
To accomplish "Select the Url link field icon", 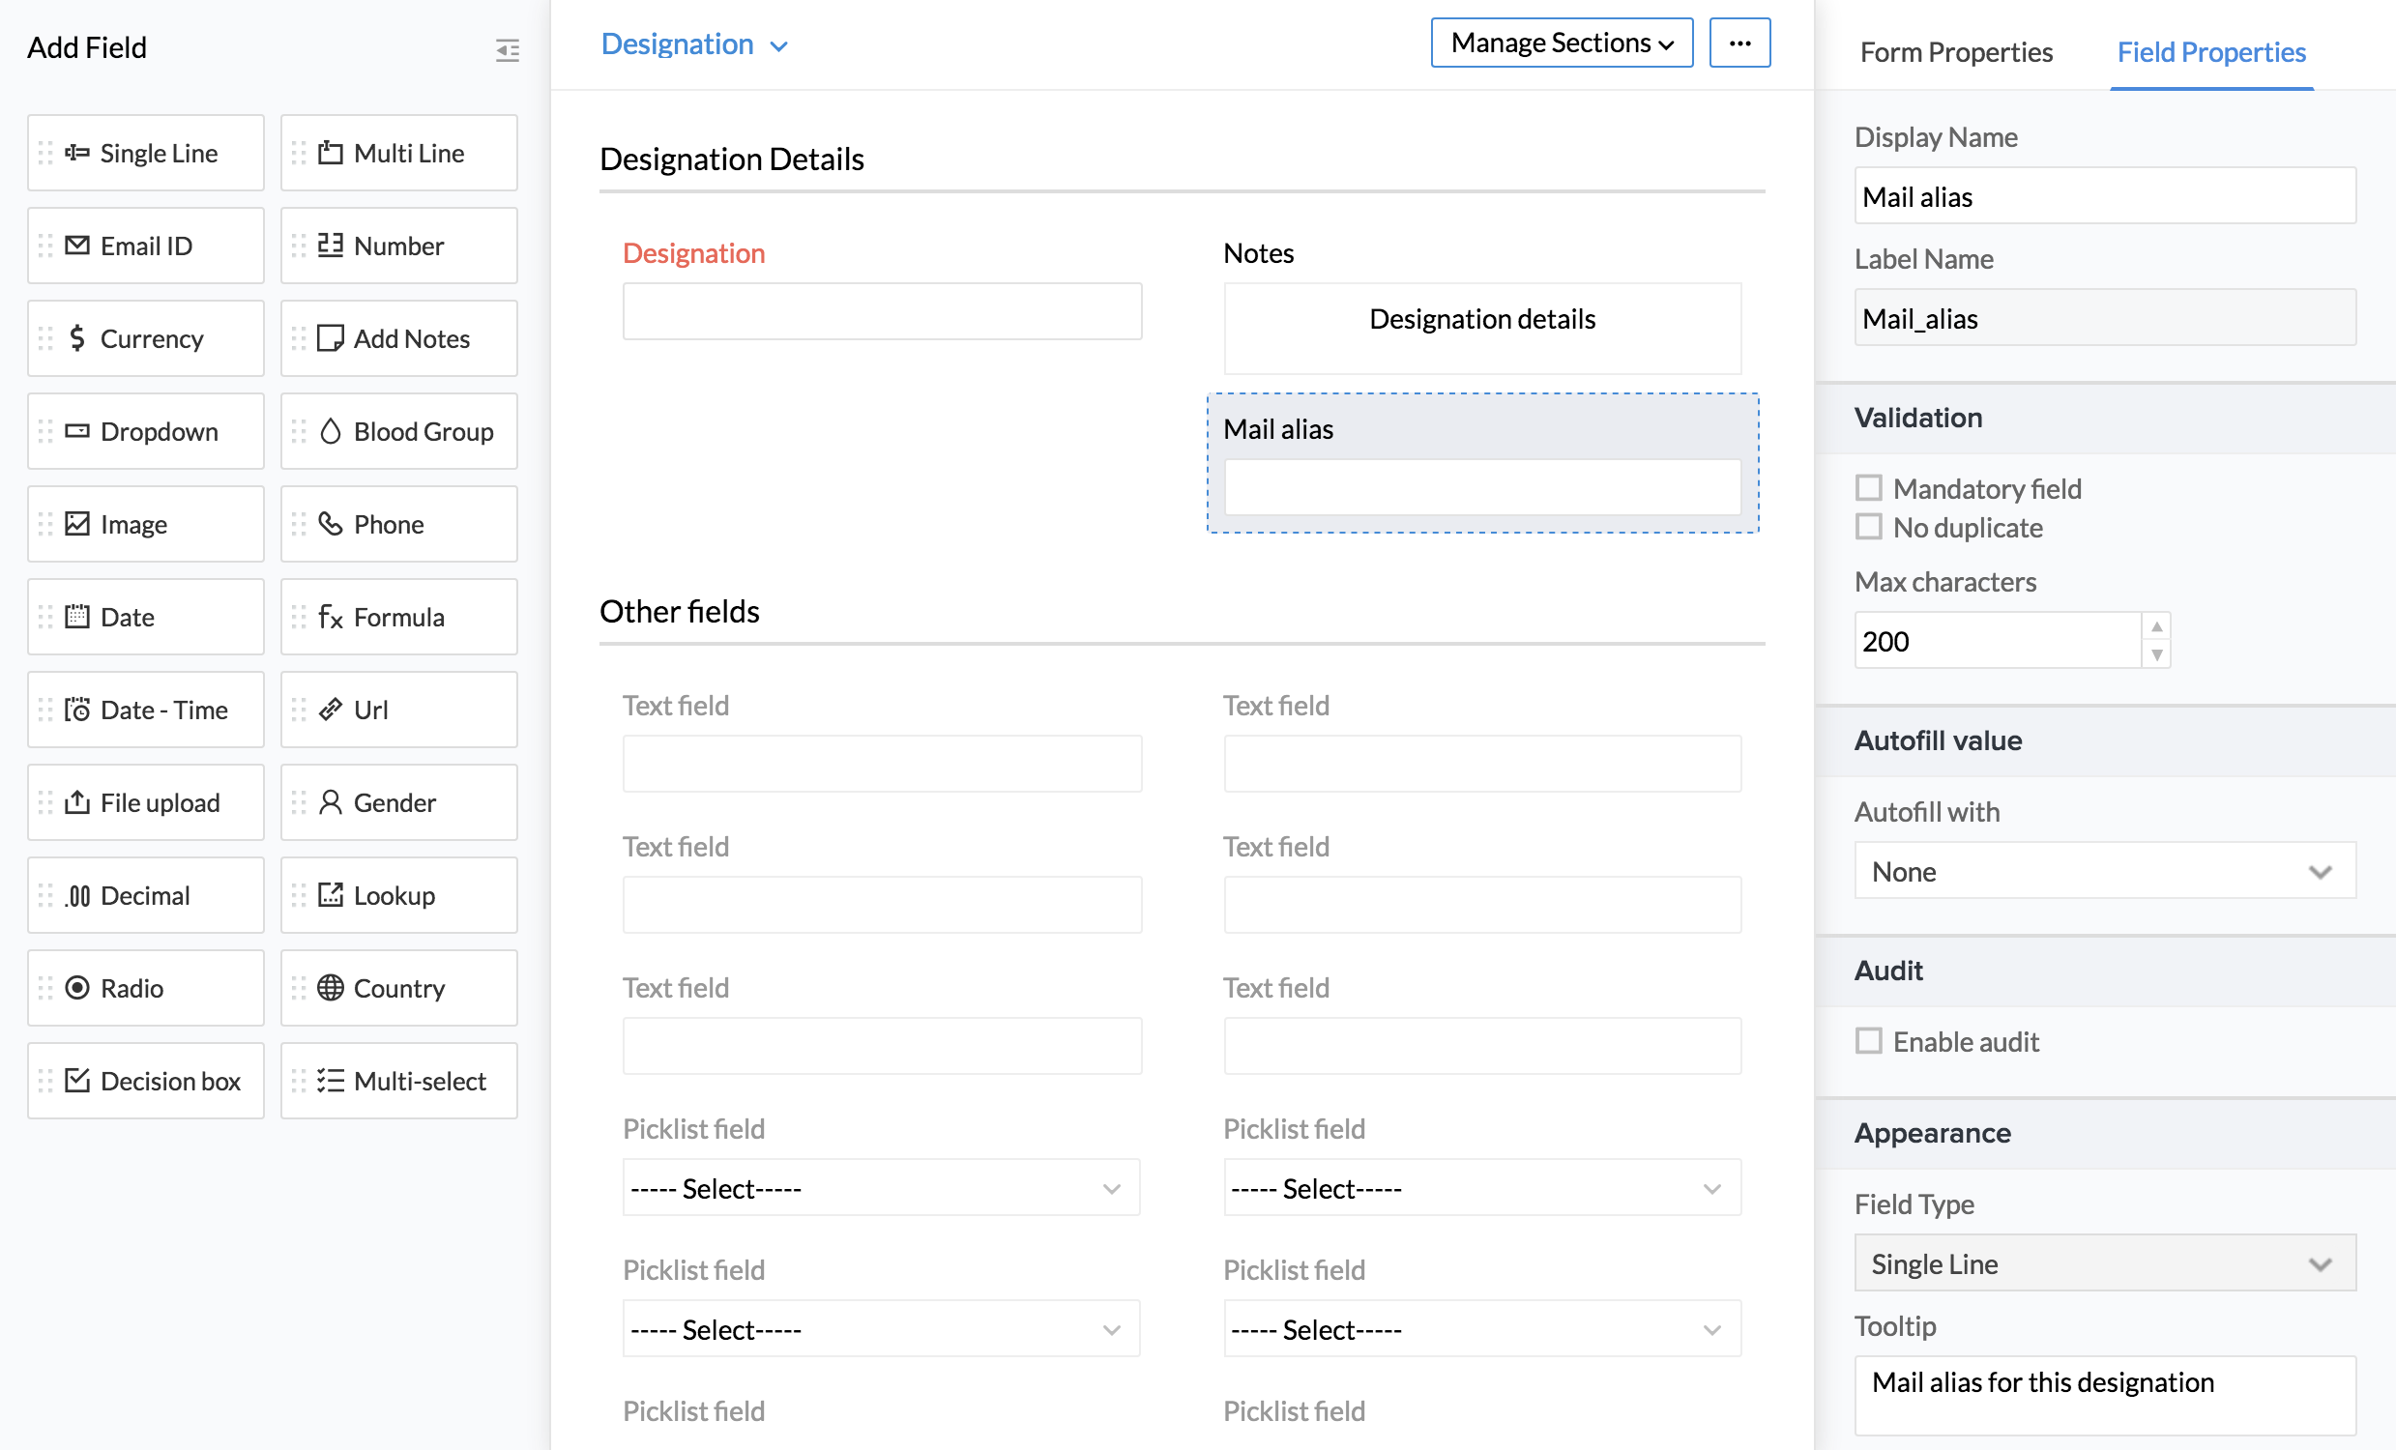I will point(331,710).
